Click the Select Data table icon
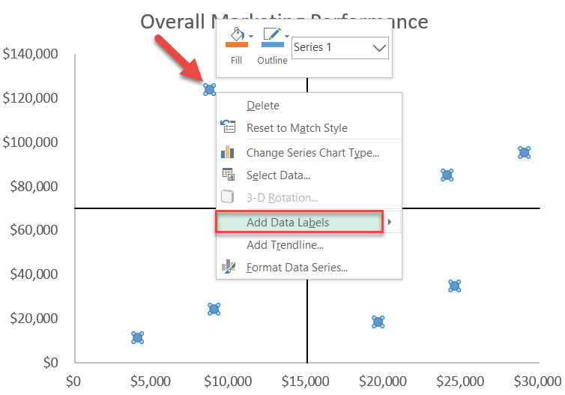 229,174
